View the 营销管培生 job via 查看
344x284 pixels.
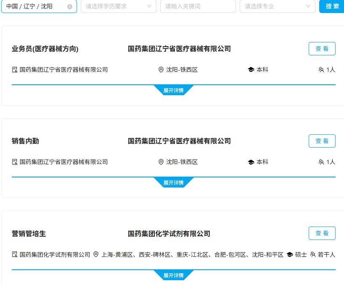coord(322,233)
